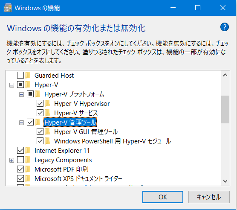The image size is (237, 210).
Task: Click the scrollbar down arrow
Action: (225, 181)
